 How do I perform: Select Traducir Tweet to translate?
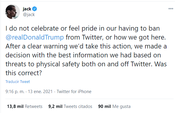18,81
